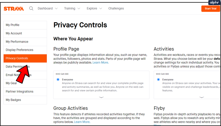Click the Start Trial button
The image size is (221, 126).
(211, 9)
